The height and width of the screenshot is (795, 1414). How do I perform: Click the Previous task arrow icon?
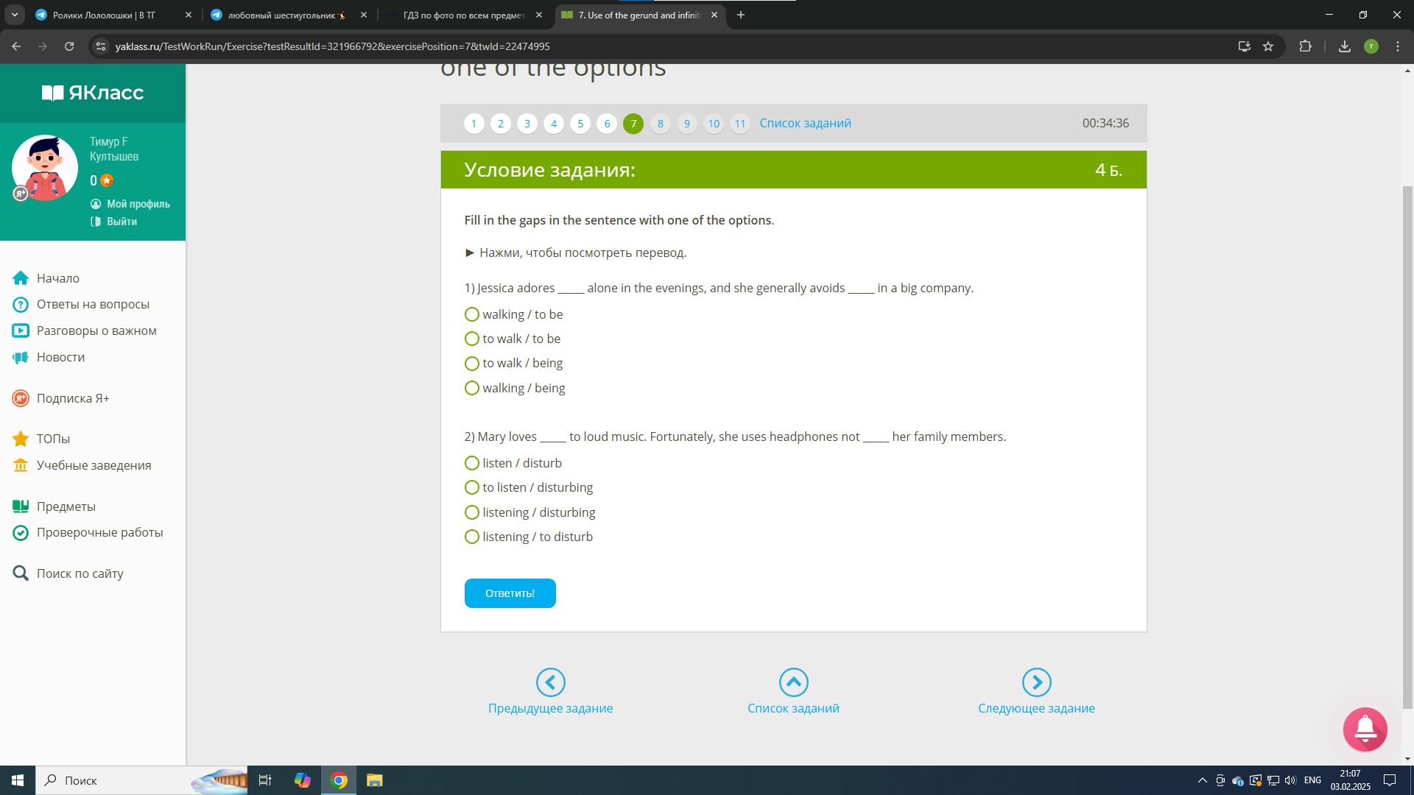(550, 682)
